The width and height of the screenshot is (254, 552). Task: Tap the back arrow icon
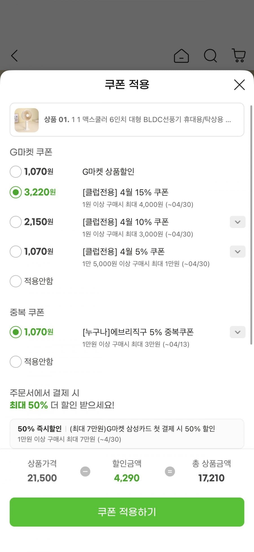pyautogui.click(x=14, y=56)
